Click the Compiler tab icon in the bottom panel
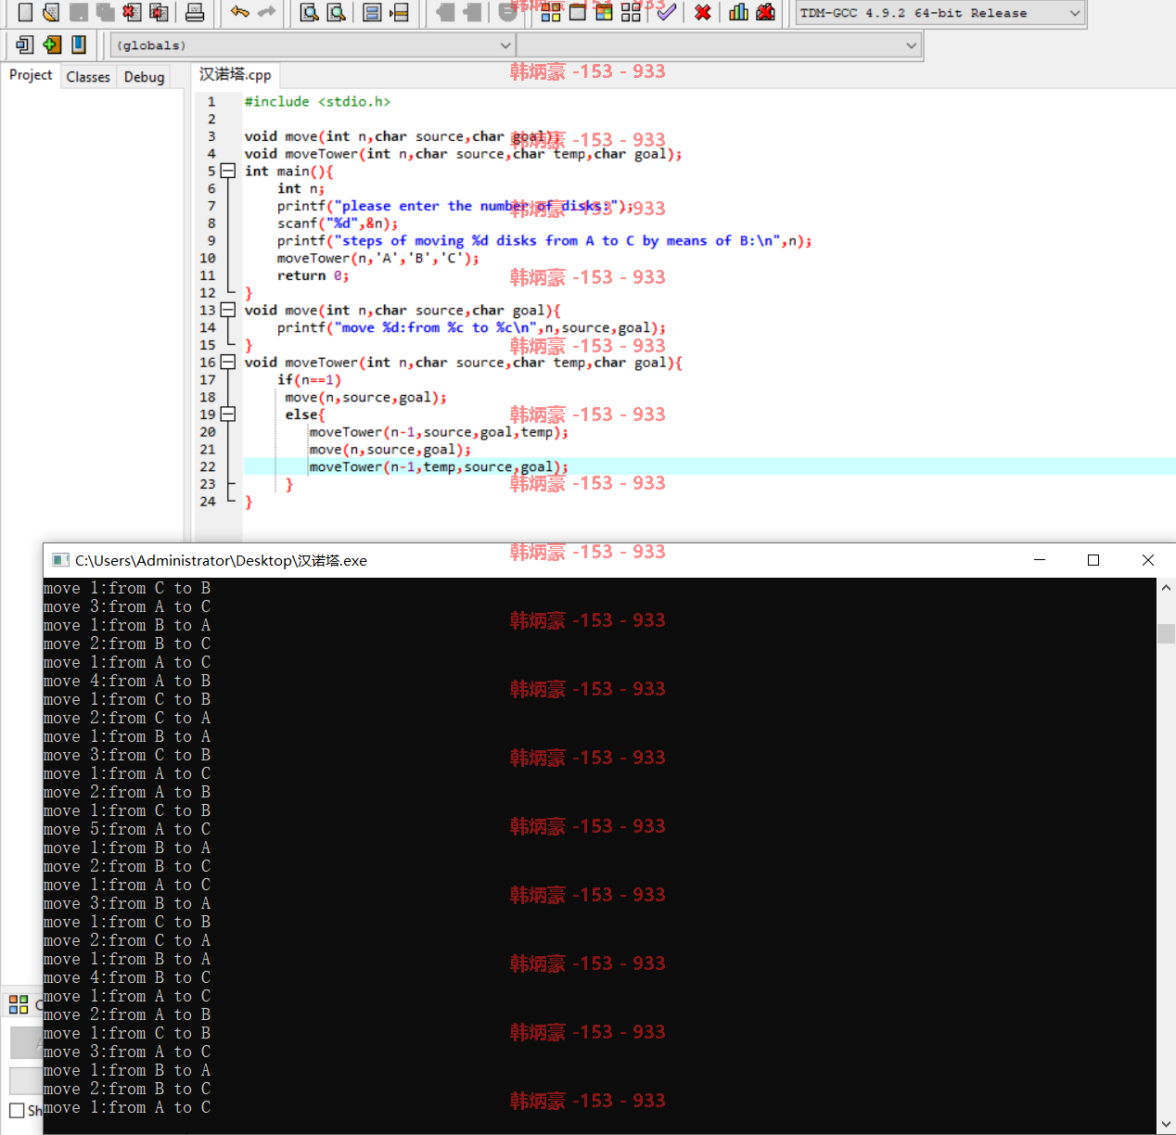 pyautogui.click(x=19, y=1004)
